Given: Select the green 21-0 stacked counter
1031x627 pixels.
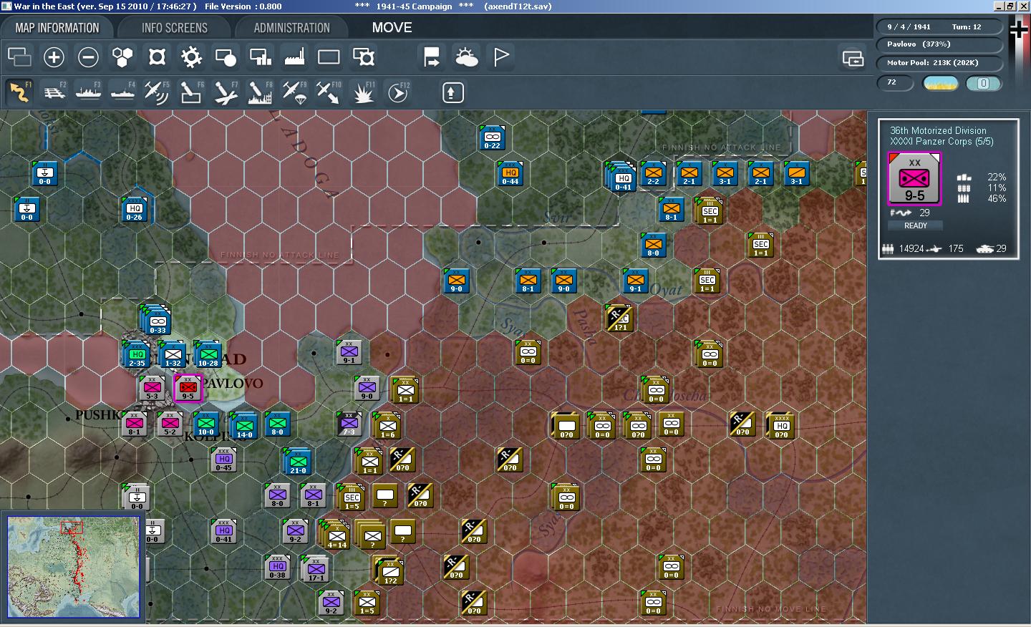Looking at the screenshot, I should 298,462.
